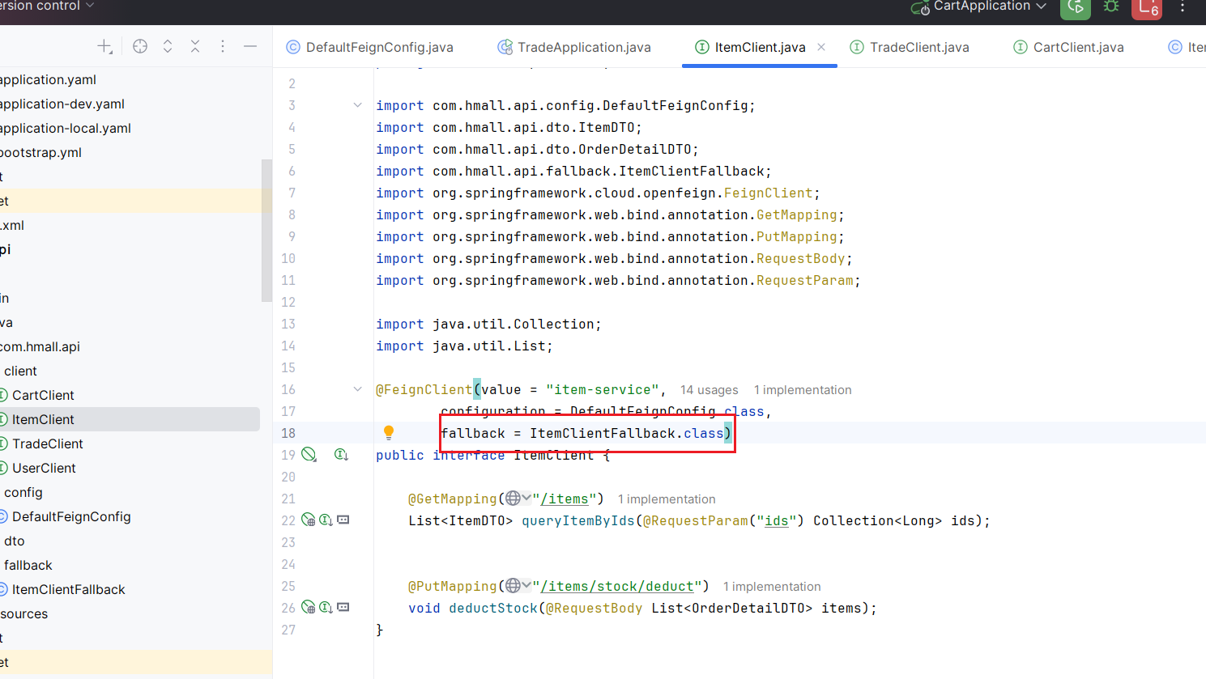Image resolution: width=1206 pixels, height=679 pixels.
Task: Click the deductStock method name
Action: [493, 608]
